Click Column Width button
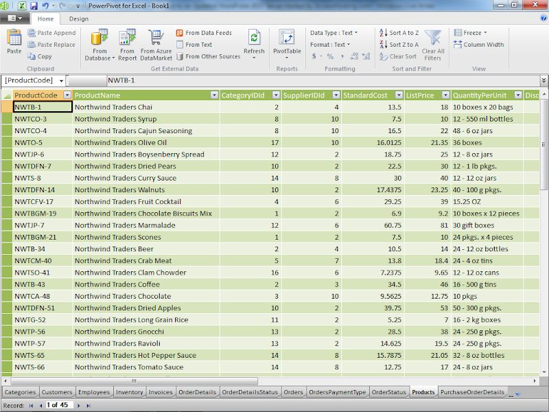The image size is (549, 412). coord(478,45)
